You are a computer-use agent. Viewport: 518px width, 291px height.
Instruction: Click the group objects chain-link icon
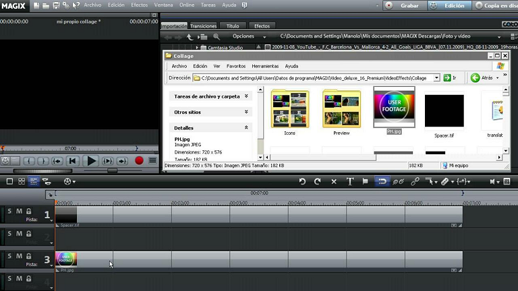415,181
